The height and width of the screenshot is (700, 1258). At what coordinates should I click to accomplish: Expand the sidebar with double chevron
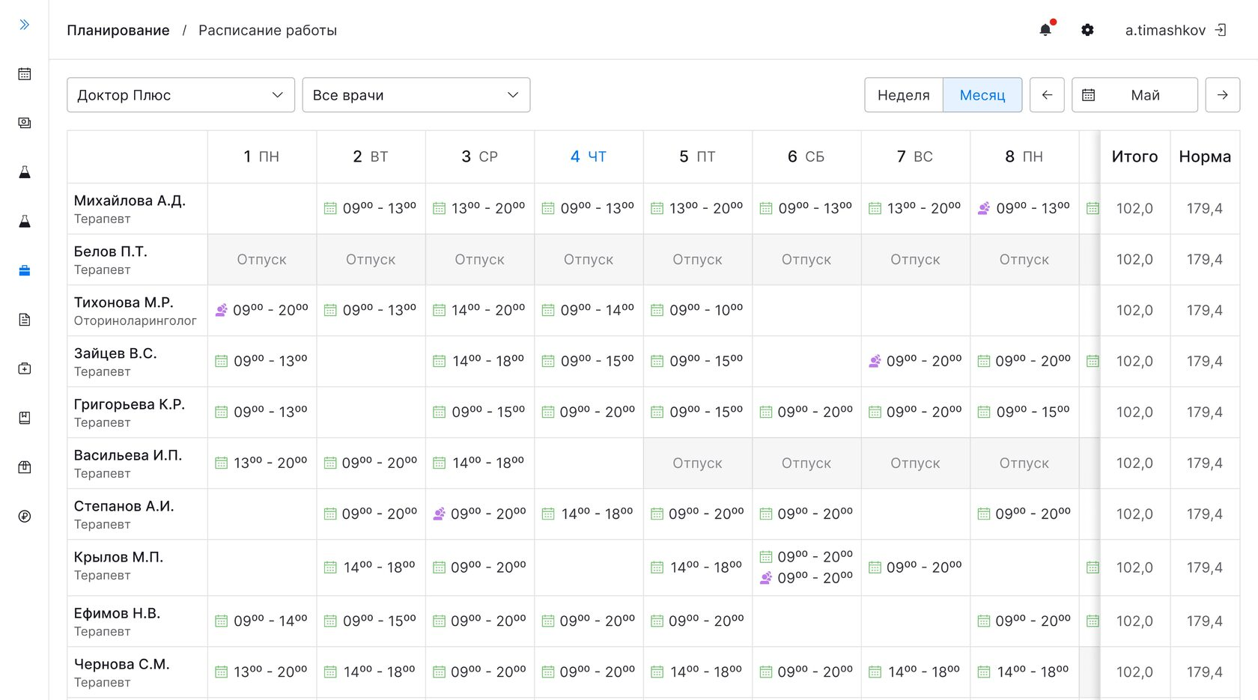point(25,25)
